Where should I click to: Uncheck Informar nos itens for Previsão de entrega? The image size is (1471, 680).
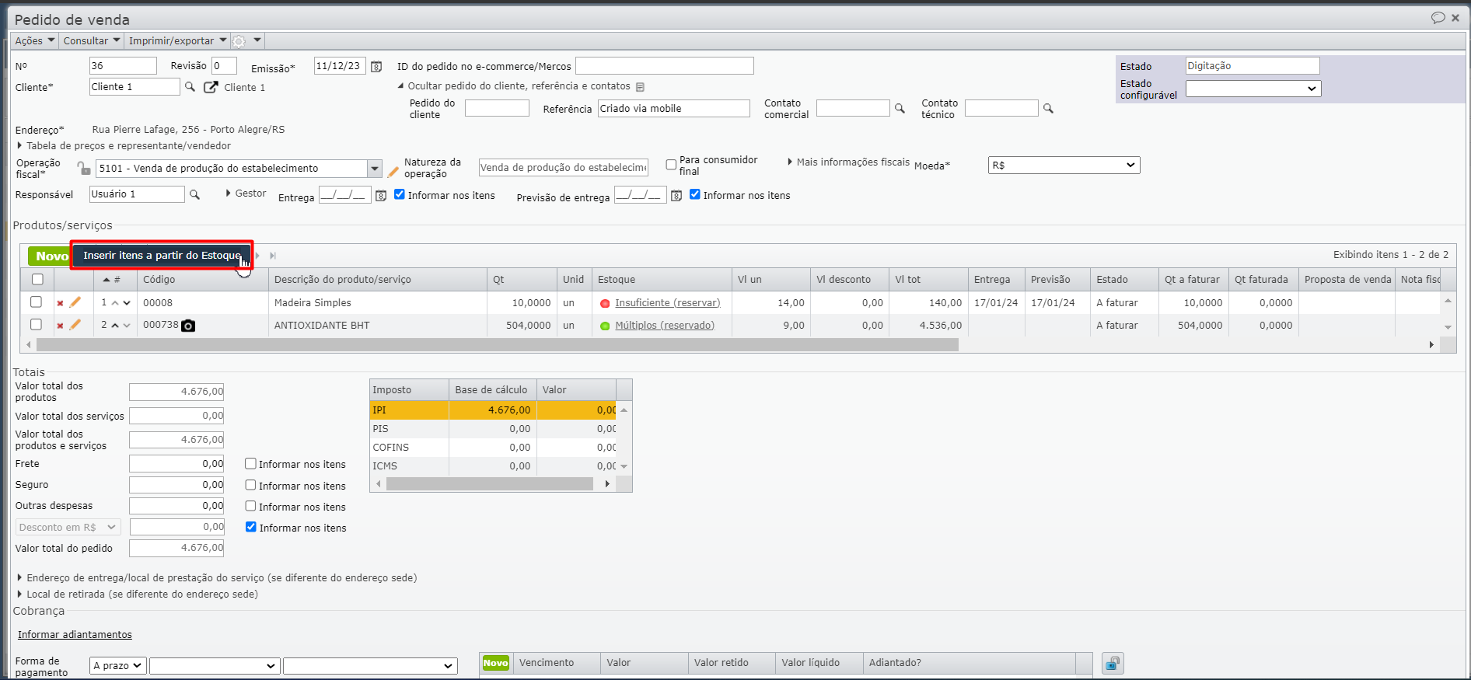(695, 194)
